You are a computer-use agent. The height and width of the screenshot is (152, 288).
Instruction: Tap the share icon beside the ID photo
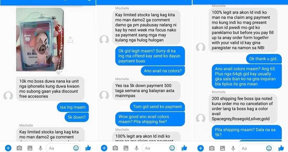point(70,40)
